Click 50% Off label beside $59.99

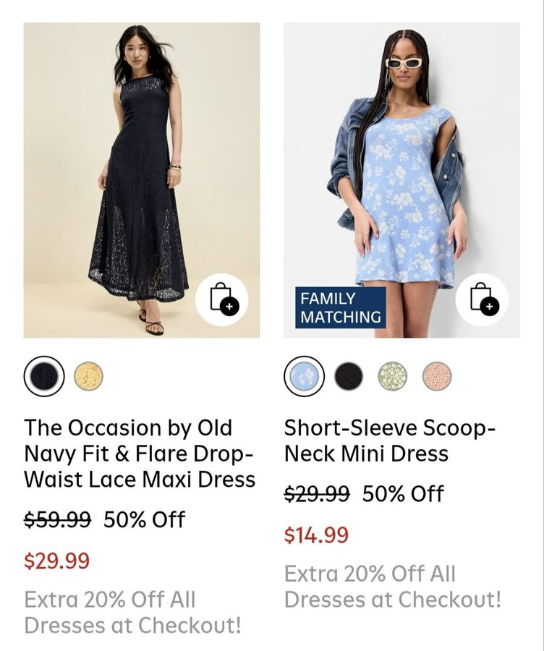pos(145,520)
